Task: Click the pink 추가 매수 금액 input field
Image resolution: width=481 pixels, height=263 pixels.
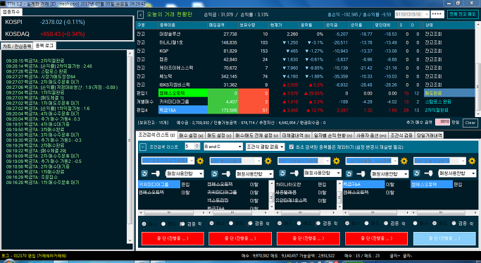Action: pyautogui.click(x=442, y=122)
